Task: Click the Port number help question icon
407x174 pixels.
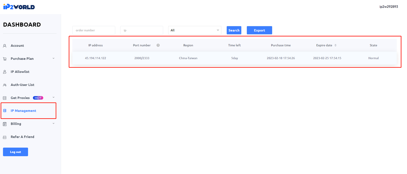Action: pos(158,45)
